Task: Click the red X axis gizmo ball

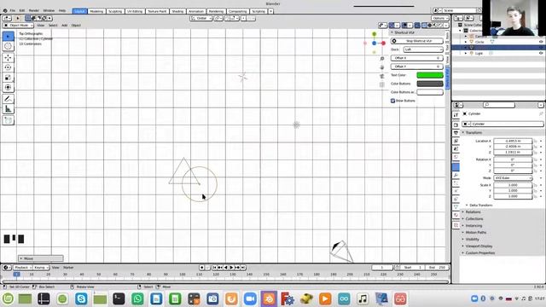Action: pyautogui.click(x=383, y=43)
